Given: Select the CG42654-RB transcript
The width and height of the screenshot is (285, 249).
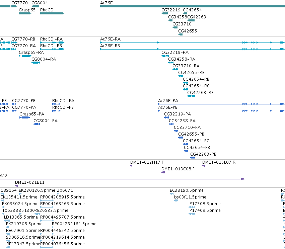Looking at the screenshot, I should (196, 79).
